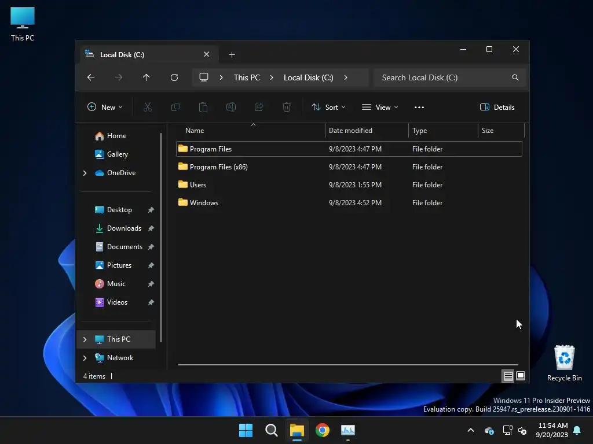Image resolution: width=593 pixels, height=444 pixels.
Task: Open the New dropdown menu
Action: click(105, 107)
